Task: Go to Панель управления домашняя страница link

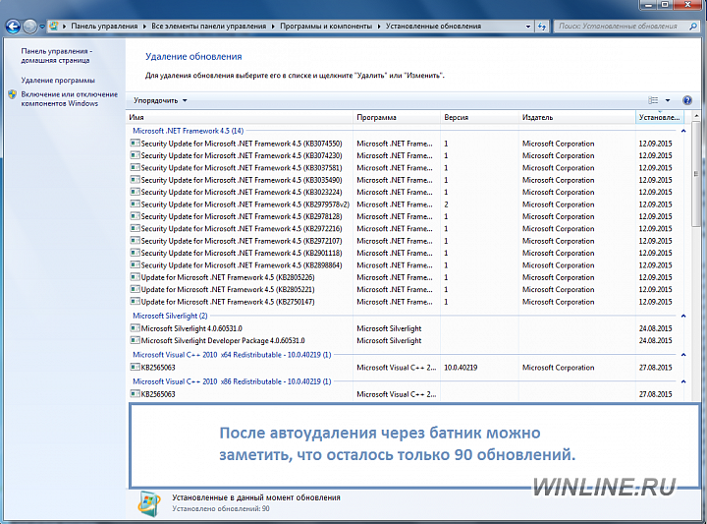Action: pos(56,55)
